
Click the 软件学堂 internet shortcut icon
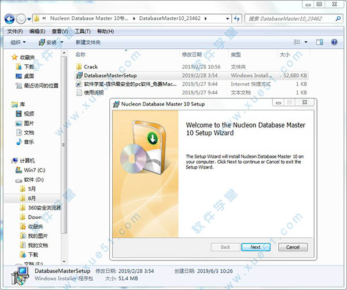coord(79,84)
